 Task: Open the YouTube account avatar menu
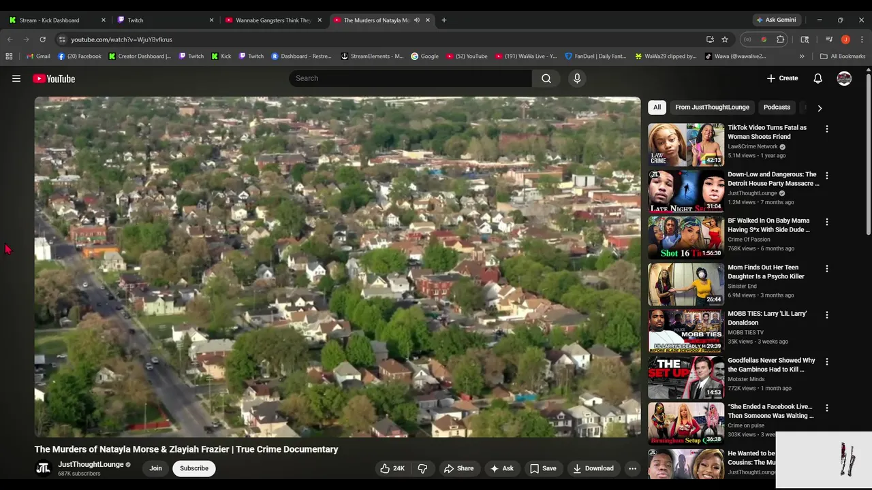(x=844, y=78)
